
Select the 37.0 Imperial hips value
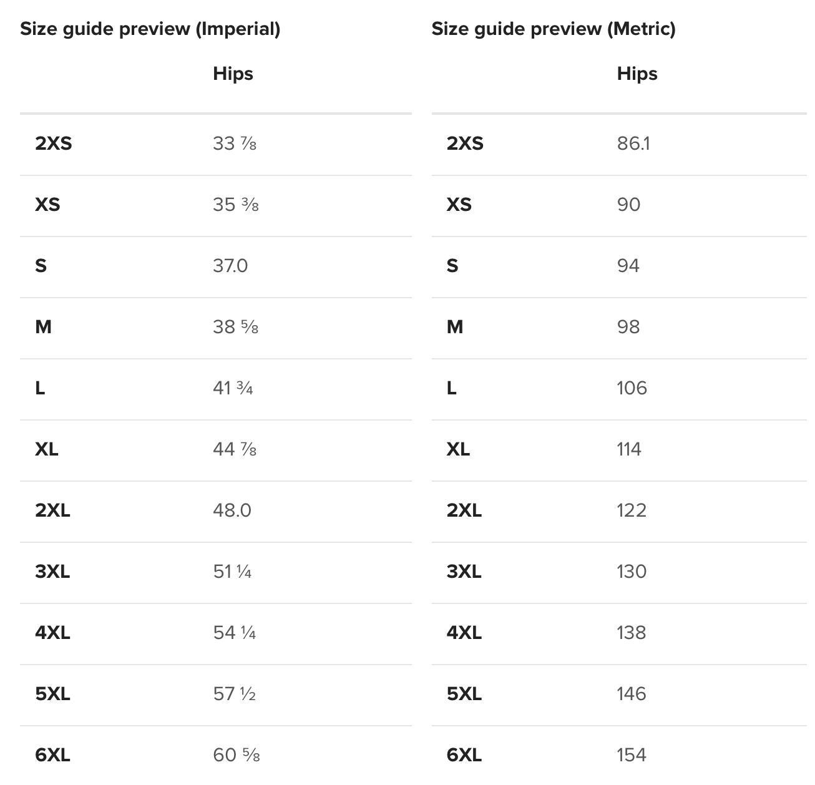pyautogui.click(x=230, y=266)
